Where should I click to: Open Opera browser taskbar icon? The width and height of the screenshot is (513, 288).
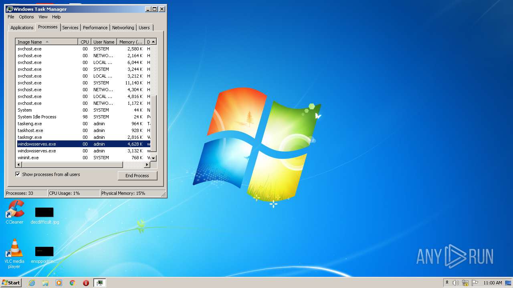point(86,283)
